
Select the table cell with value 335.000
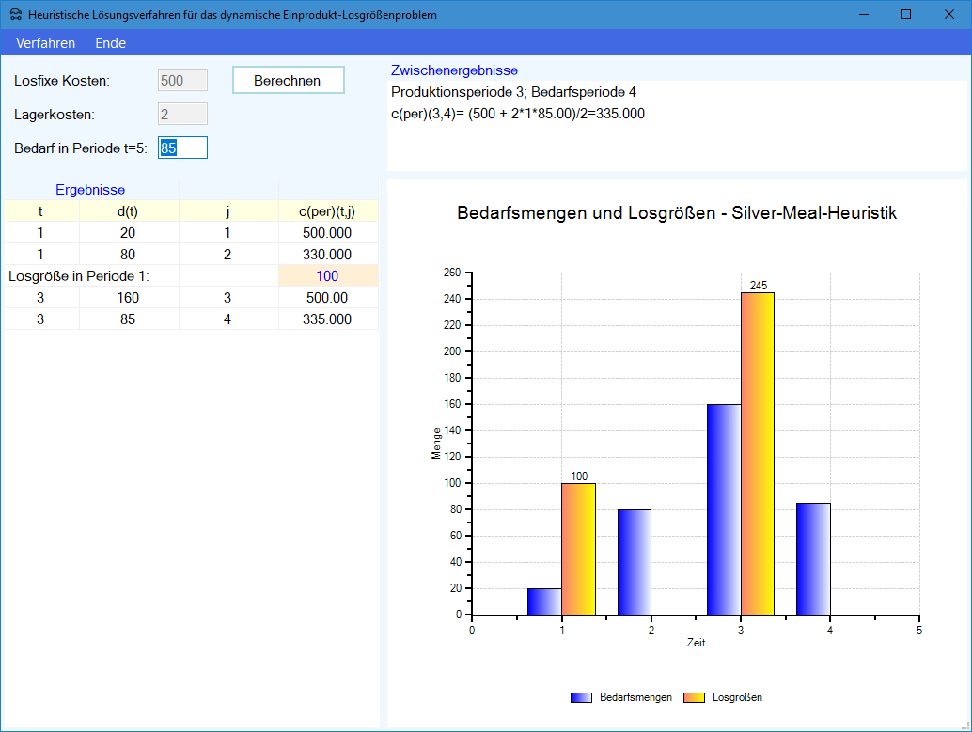[328, 319]
